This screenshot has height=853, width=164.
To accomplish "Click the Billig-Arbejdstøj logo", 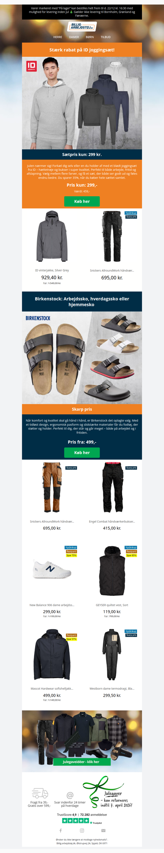I will coord(82,27).
